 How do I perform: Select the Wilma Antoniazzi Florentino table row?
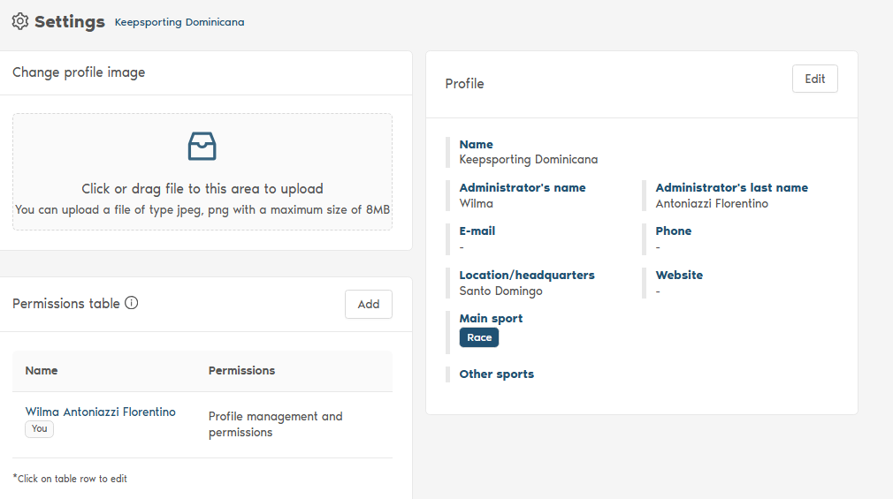pyautogui.click(x=202, y=424)
